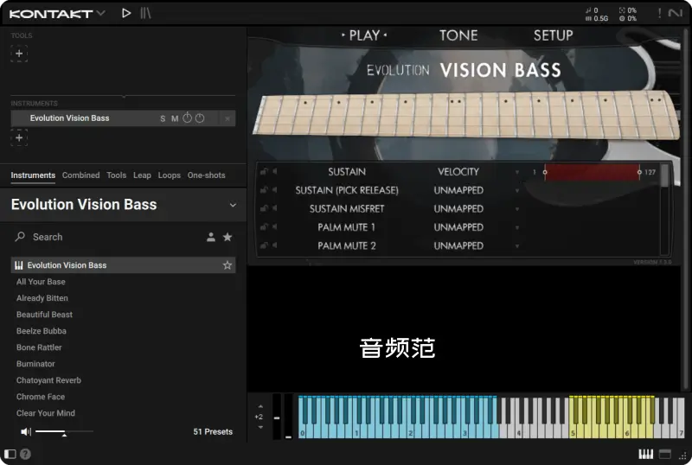The image size is (692, 465).
Task: Show user presets with the person icon
Action: point(210,237)
